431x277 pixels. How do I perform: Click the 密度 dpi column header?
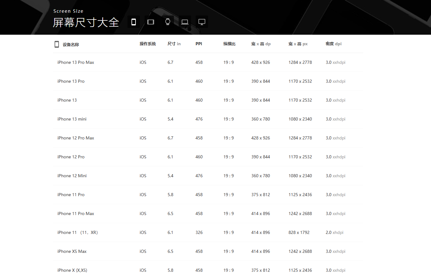(x=334, y=44)
